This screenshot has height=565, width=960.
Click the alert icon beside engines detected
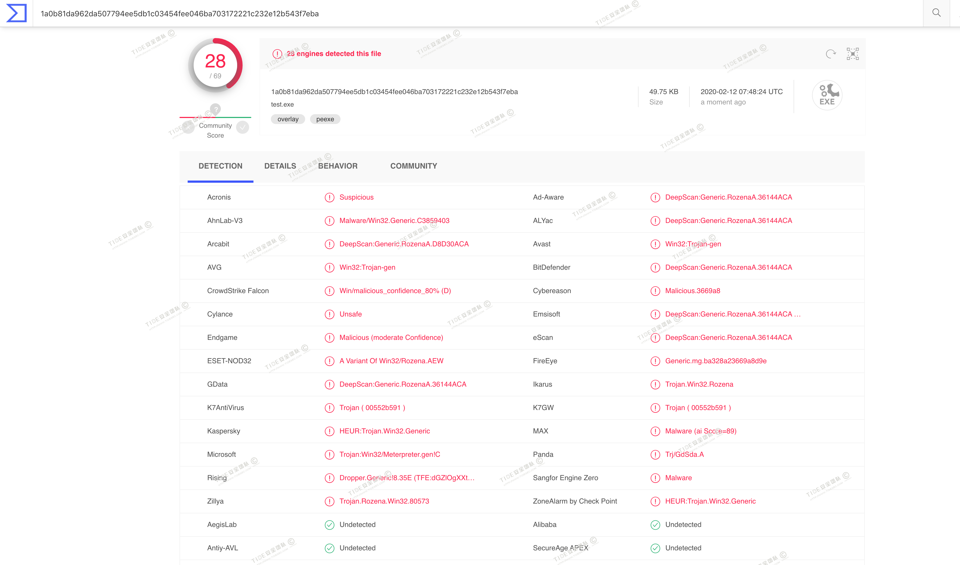tap(277, 54)
